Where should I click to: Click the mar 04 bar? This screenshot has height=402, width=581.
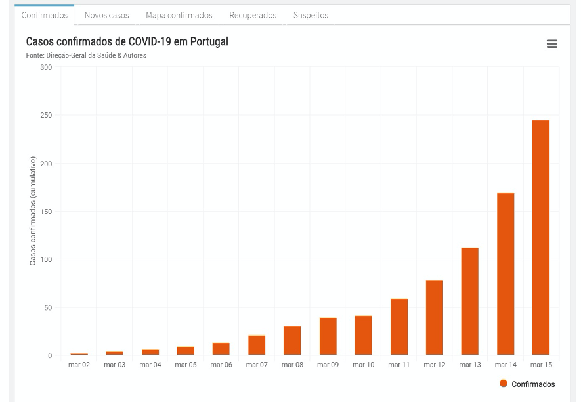coord(150,352)
